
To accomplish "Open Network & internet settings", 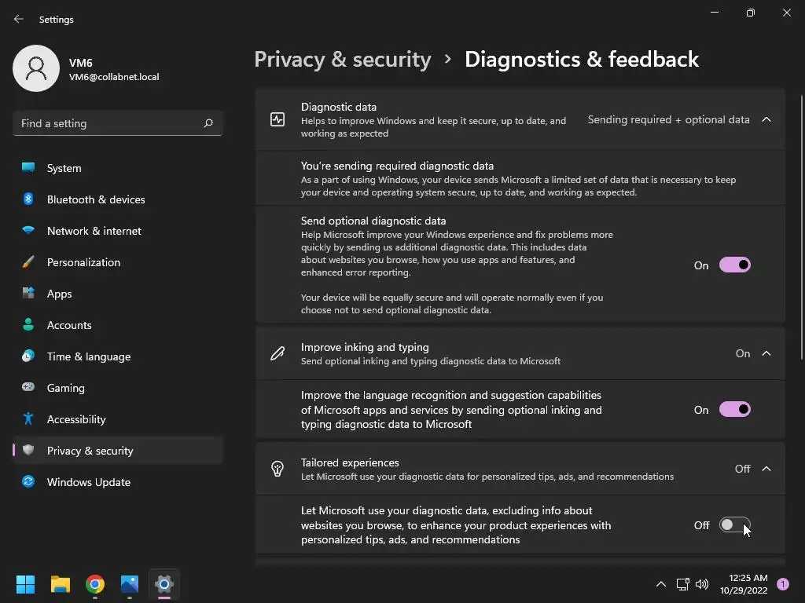I will [x=118, y=231].
